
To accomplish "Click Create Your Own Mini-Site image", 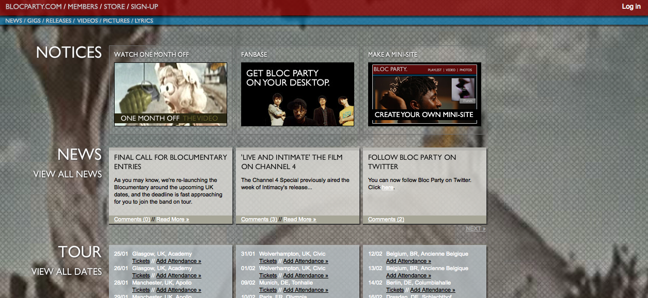I will coord(424,94).
